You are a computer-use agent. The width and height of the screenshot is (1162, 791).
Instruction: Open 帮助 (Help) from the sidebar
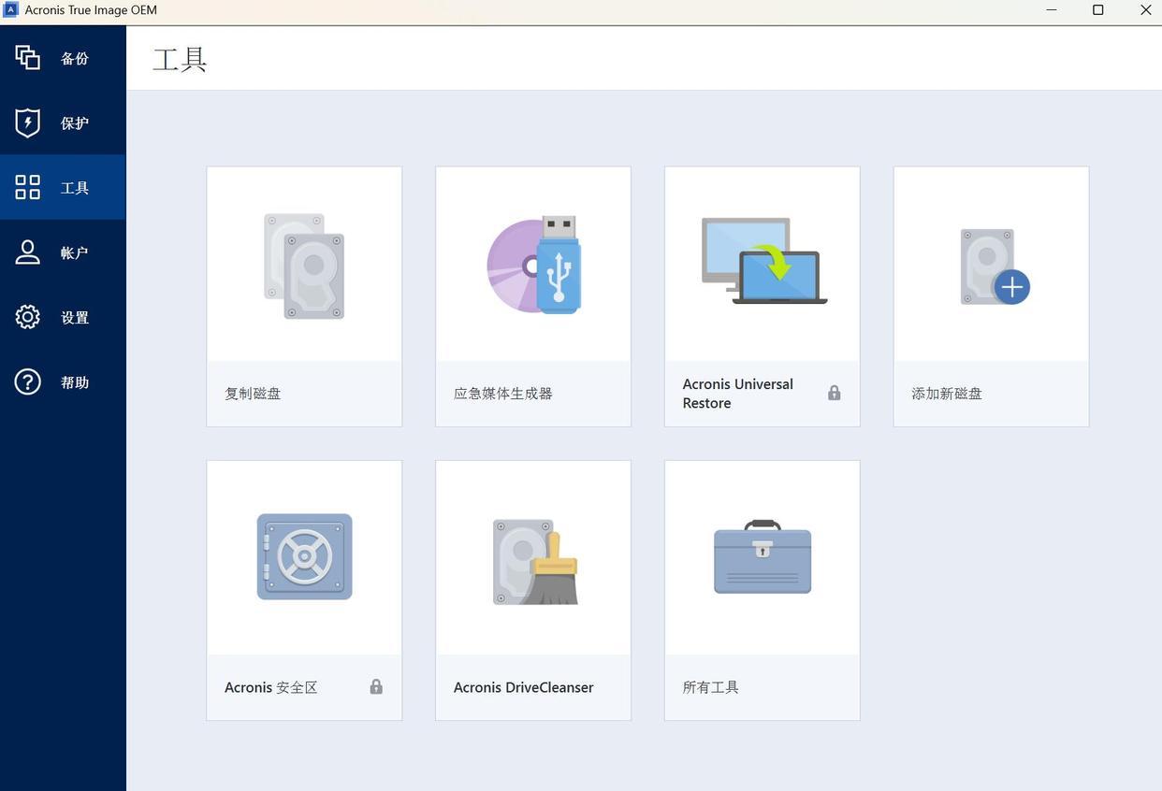pyautogui.click(x=63, y=381)
